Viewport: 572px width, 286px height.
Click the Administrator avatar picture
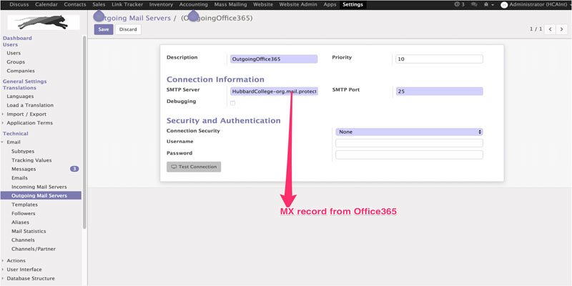(x=504, y=5)
